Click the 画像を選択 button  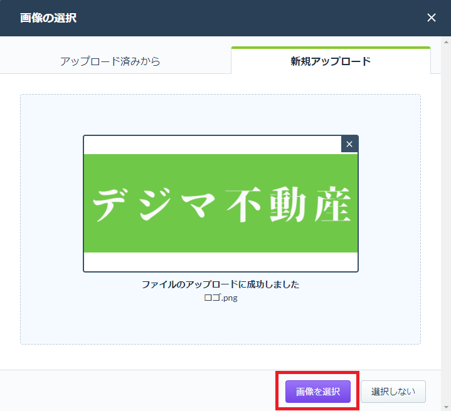point(318,392)
